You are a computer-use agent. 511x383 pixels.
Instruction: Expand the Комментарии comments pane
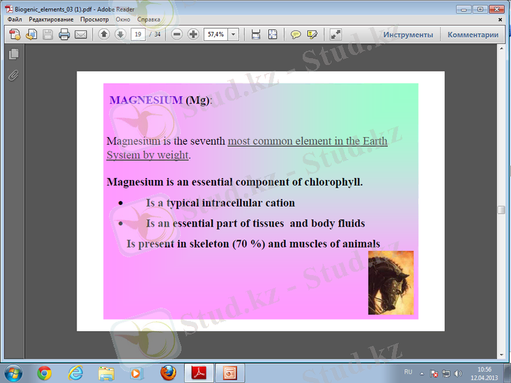coord(473,35)
